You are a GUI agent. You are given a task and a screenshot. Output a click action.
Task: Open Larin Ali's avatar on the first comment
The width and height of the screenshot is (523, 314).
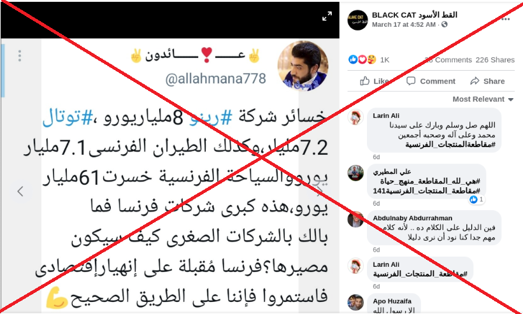pos(355,117)
